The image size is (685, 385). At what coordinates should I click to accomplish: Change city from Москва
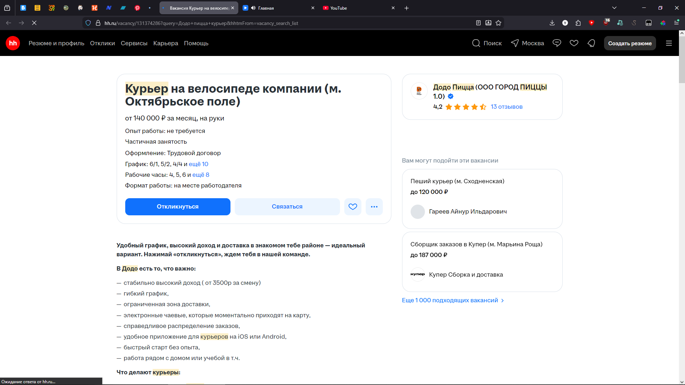point(528,43)
